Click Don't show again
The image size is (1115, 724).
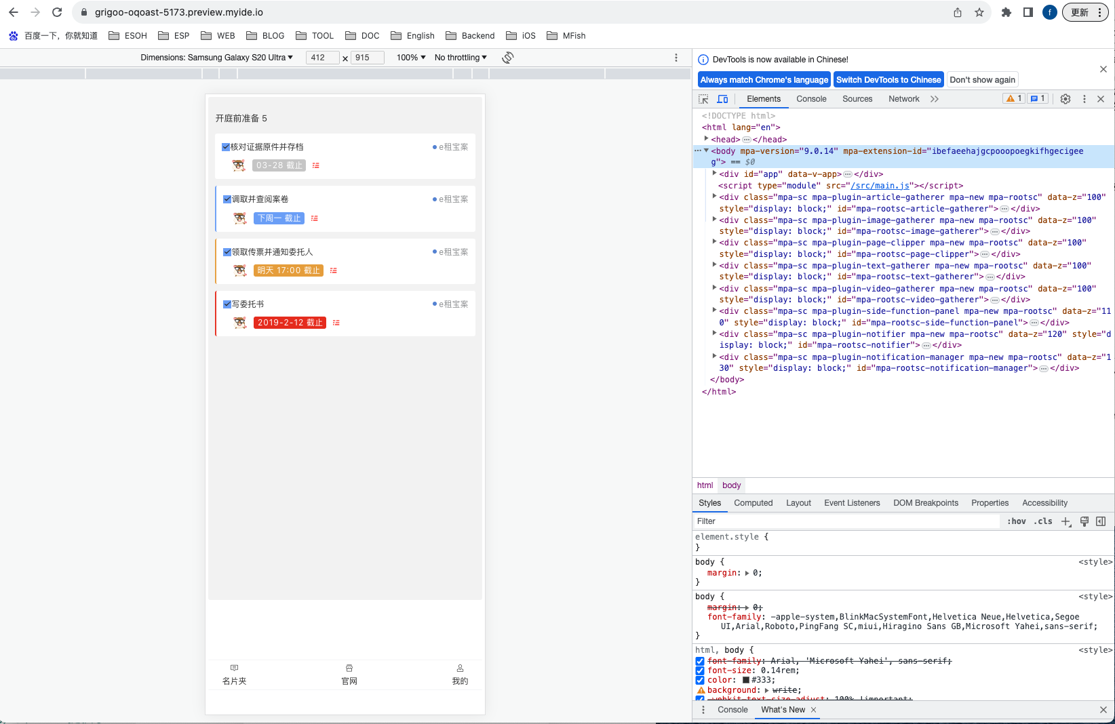coord(982,80)
